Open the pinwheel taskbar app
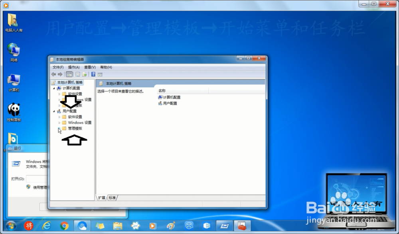 tap(135, 226)
